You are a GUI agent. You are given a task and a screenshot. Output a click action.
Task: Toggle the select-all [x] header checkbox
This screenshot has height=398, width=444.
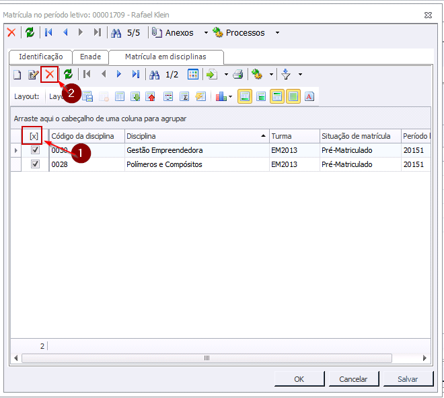(34, 136)
